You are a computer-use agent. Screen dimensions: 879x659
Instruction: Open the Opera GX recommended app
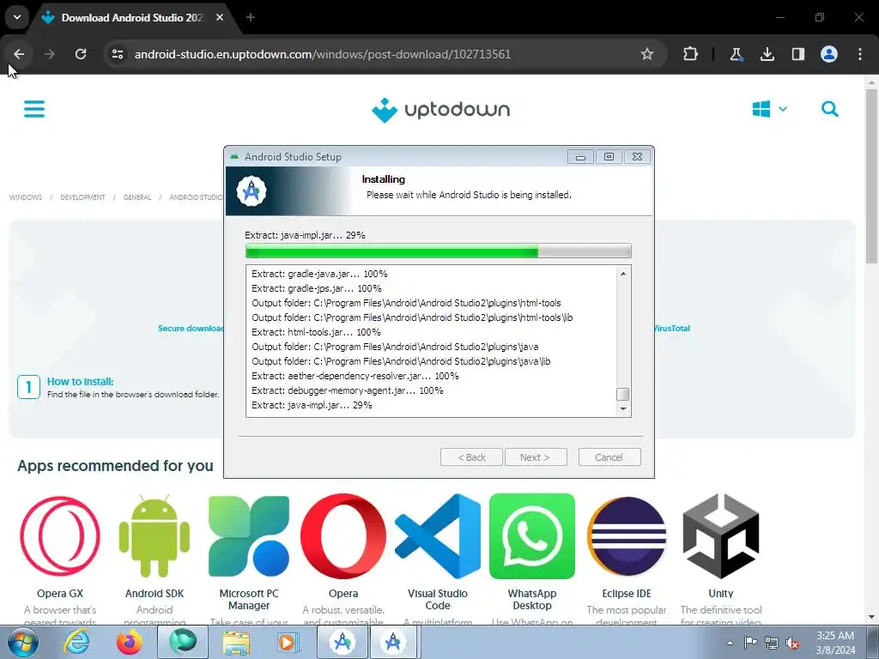tap(60, 537)
